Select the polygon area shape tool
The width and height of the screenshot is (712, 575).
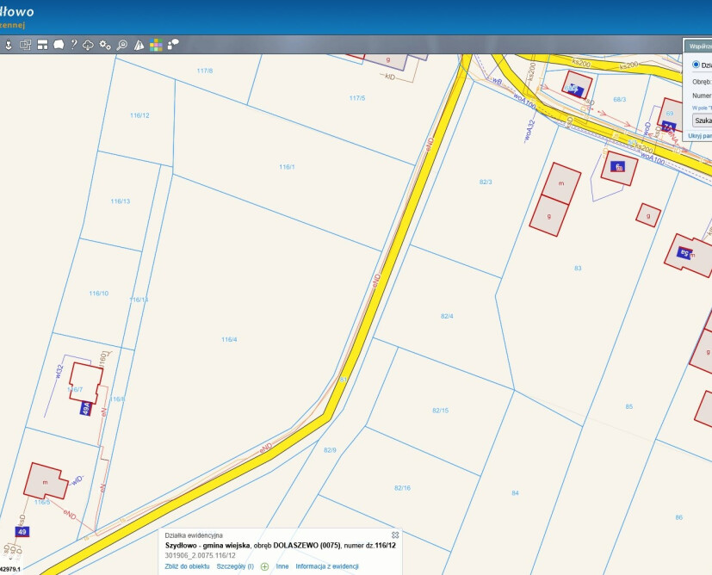coord(58,45)
